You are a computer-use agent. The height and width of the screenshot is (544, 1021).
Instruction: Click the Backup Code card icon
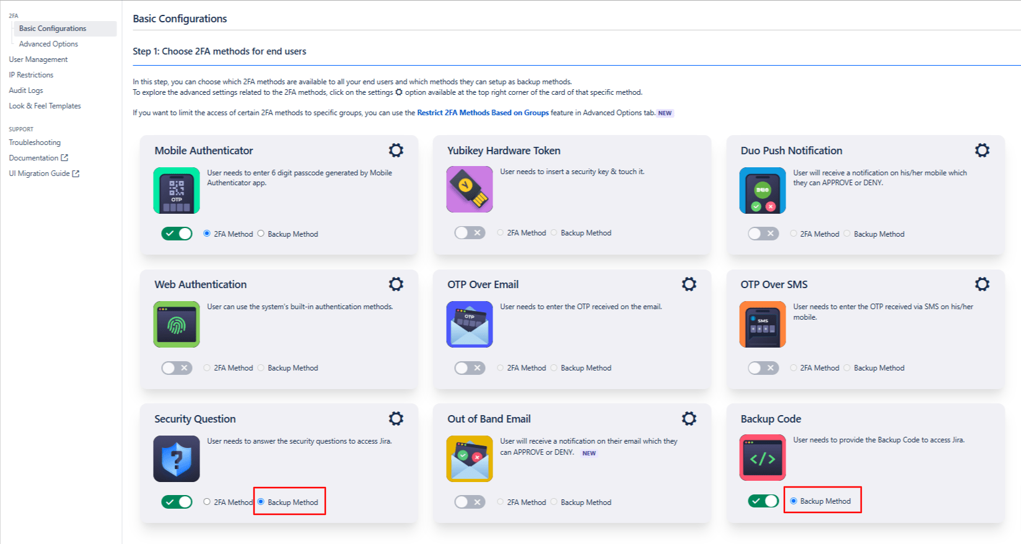tap(762, 458)
